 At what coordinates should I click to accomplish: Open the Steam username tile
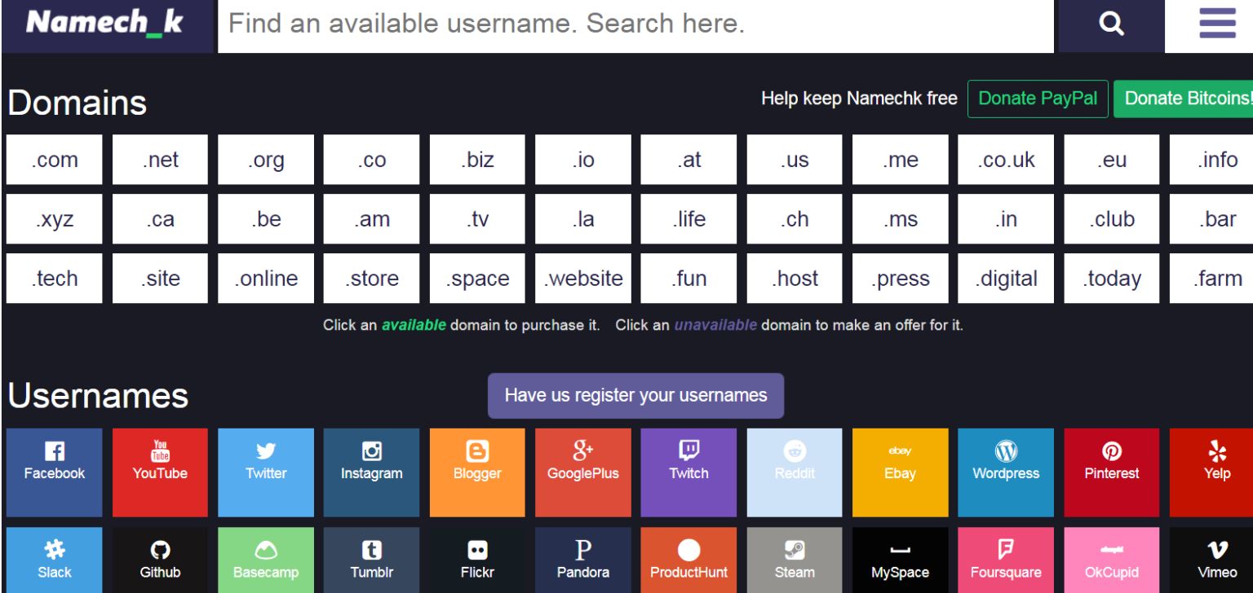pyautogui.click(x=795, y=560)
